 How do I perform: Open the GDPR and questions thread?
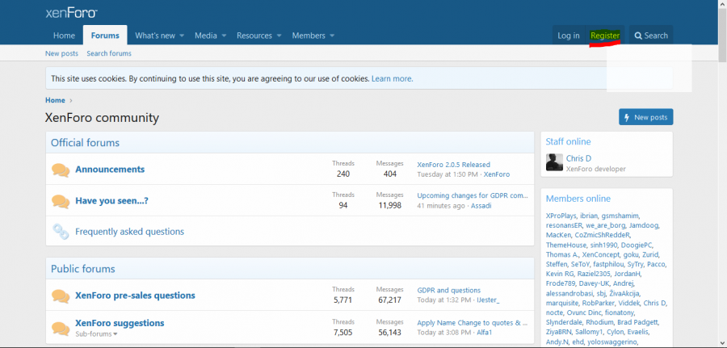[449, 291]
